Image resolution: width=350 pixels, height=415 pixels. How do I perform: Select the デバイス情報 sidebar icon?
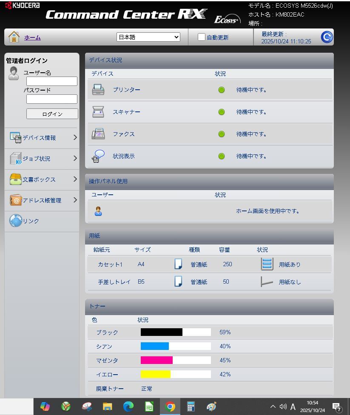(16, 137)
